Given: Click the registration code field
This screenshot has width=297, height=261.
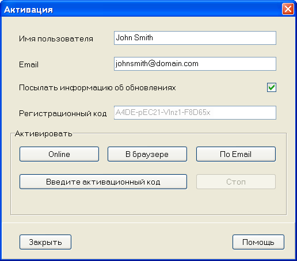Looking at the screenshot, I should pyautogui.click(x=195, y=113).
